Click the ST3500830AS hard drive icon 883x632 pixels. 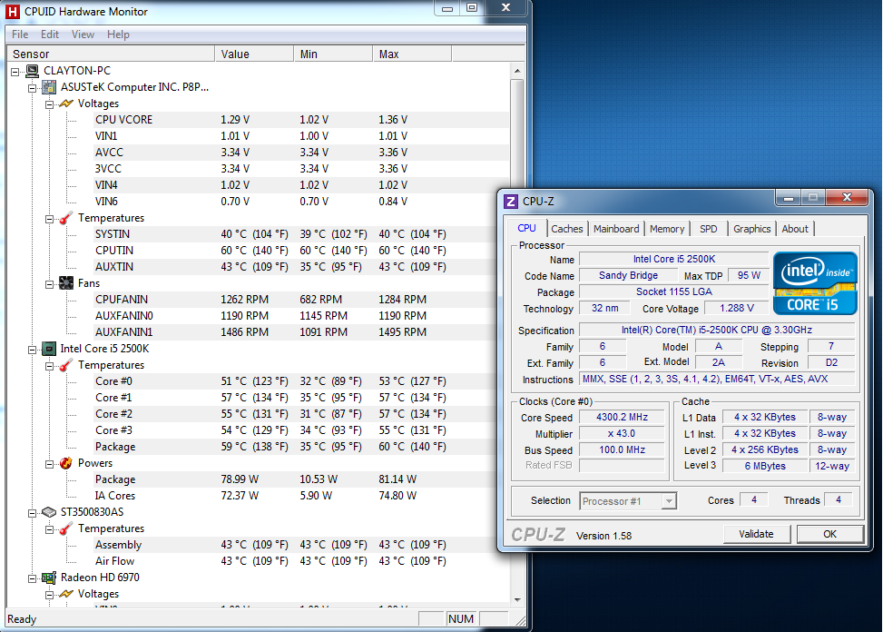pos(49,512)
